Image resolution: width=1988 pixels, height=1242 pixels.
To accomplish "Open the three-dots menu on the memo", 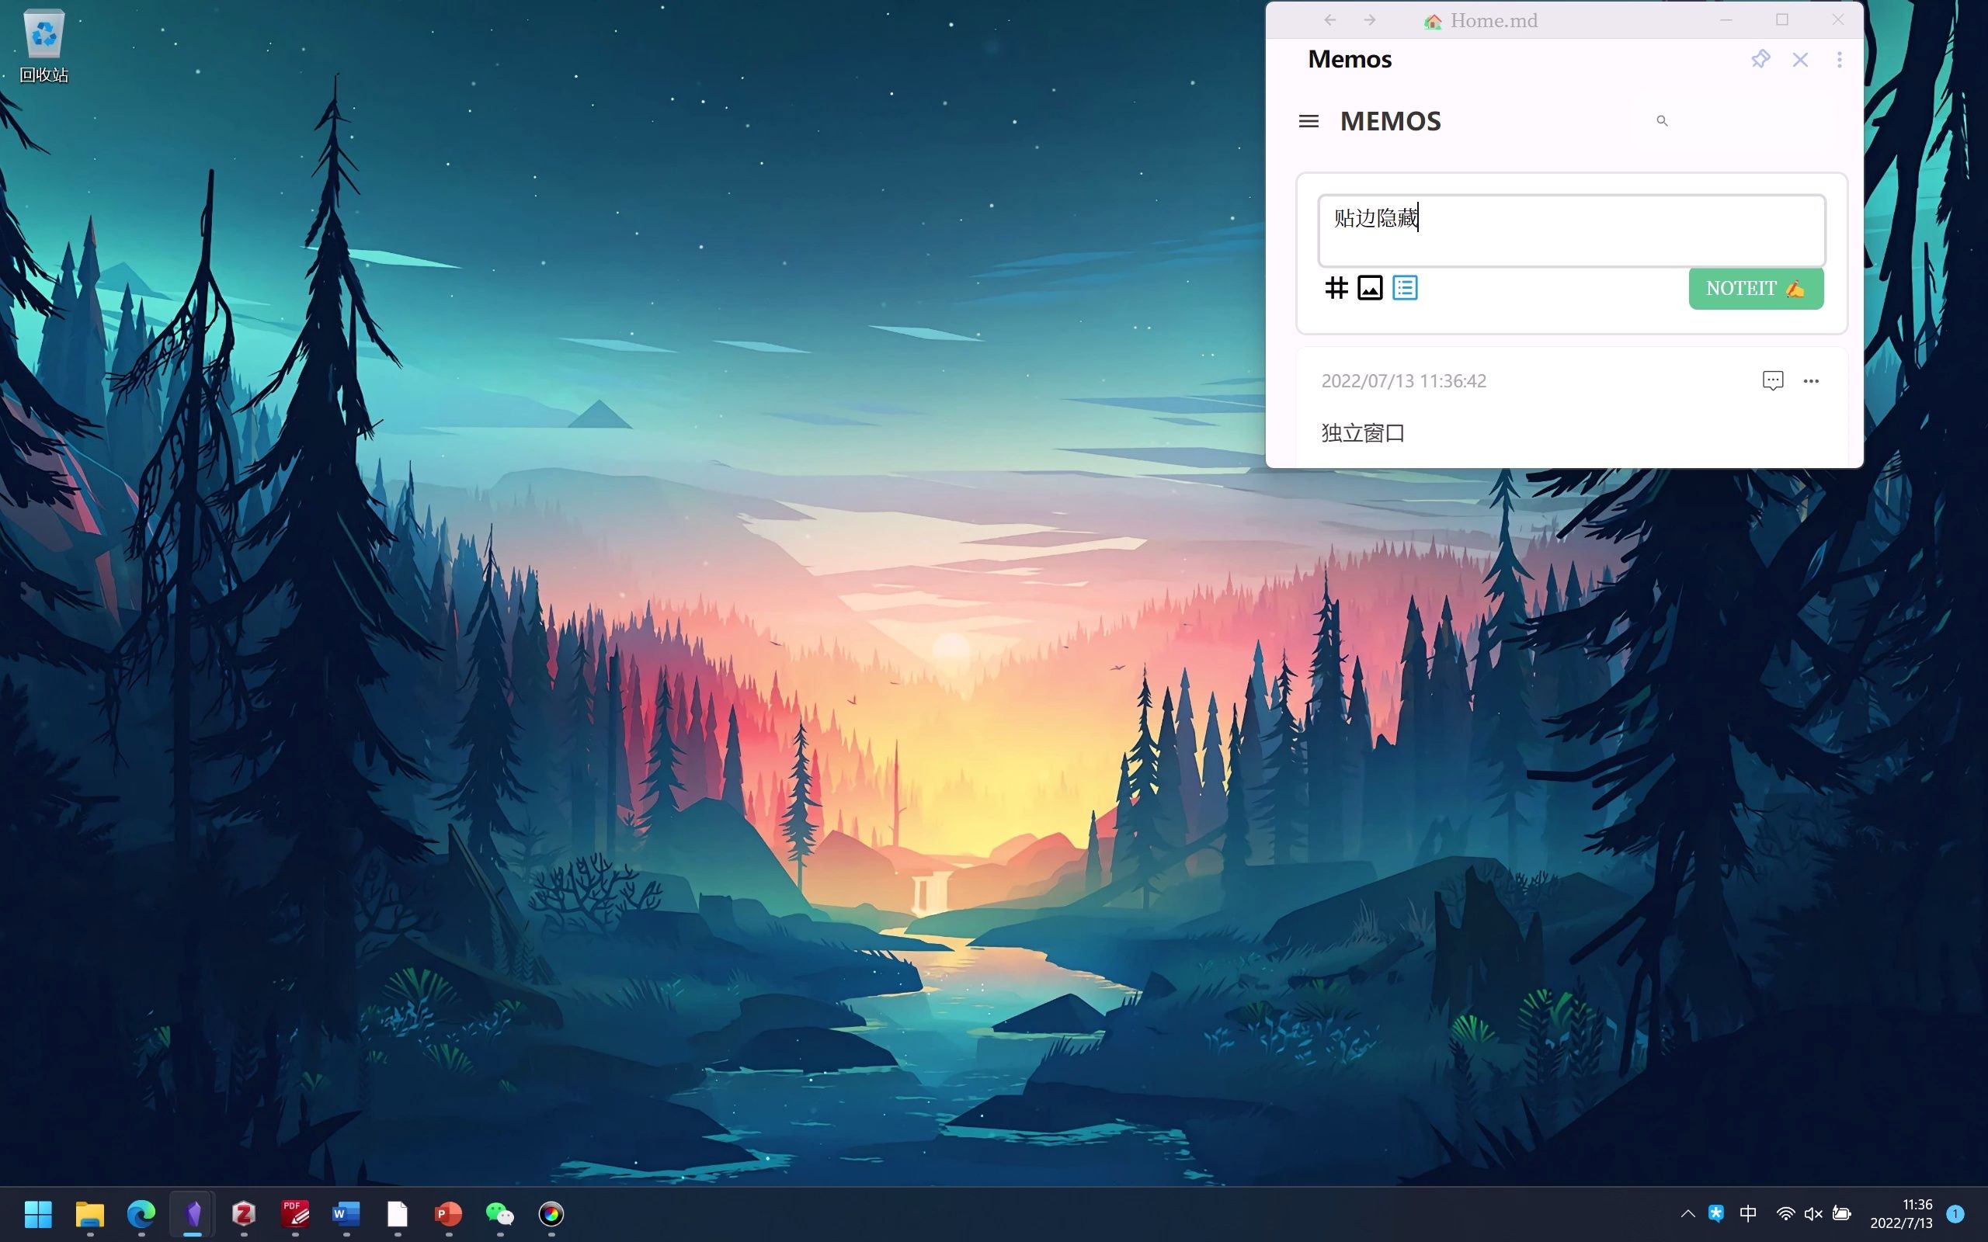I will coord(1811,380).
